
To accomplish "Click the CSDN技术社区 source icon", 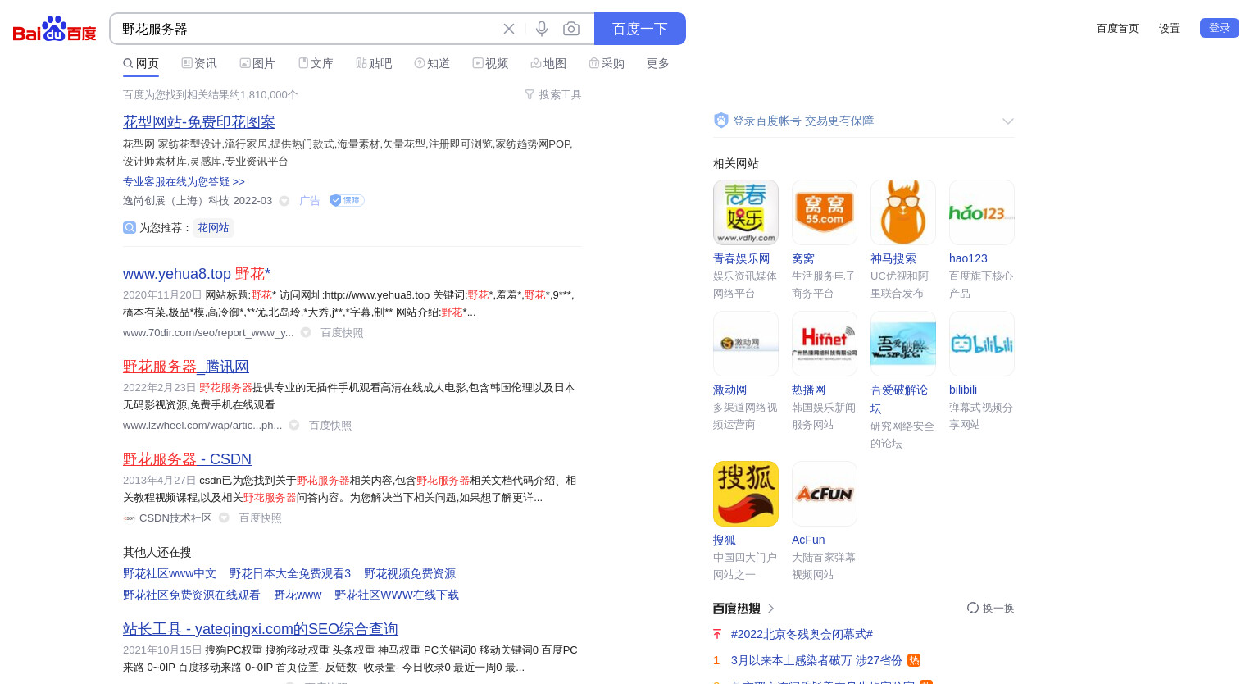I will pos(130,518).
